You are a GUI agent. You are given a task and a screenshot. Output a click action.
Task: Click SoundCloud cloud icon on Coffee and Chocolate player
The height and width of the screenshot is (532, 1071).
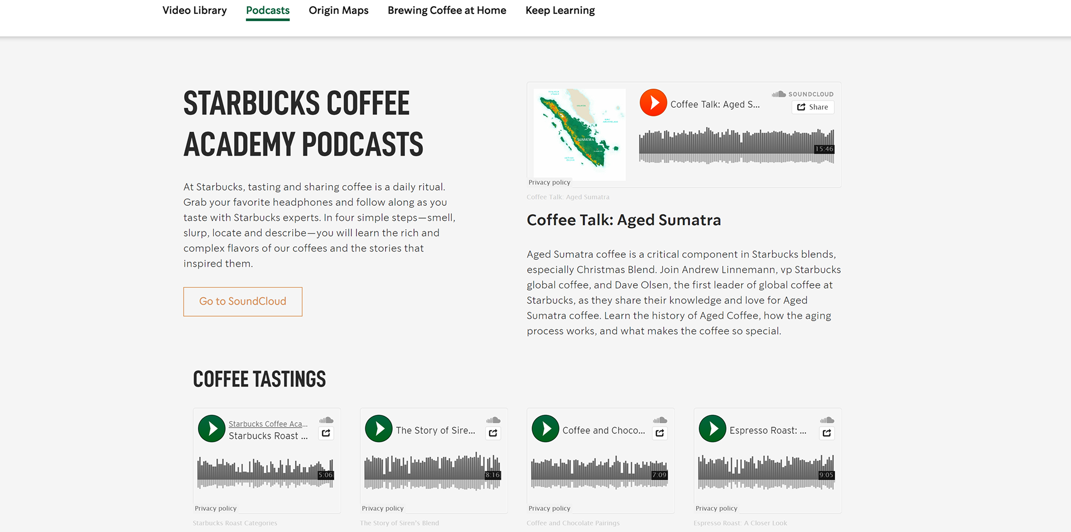pos(660,420)
